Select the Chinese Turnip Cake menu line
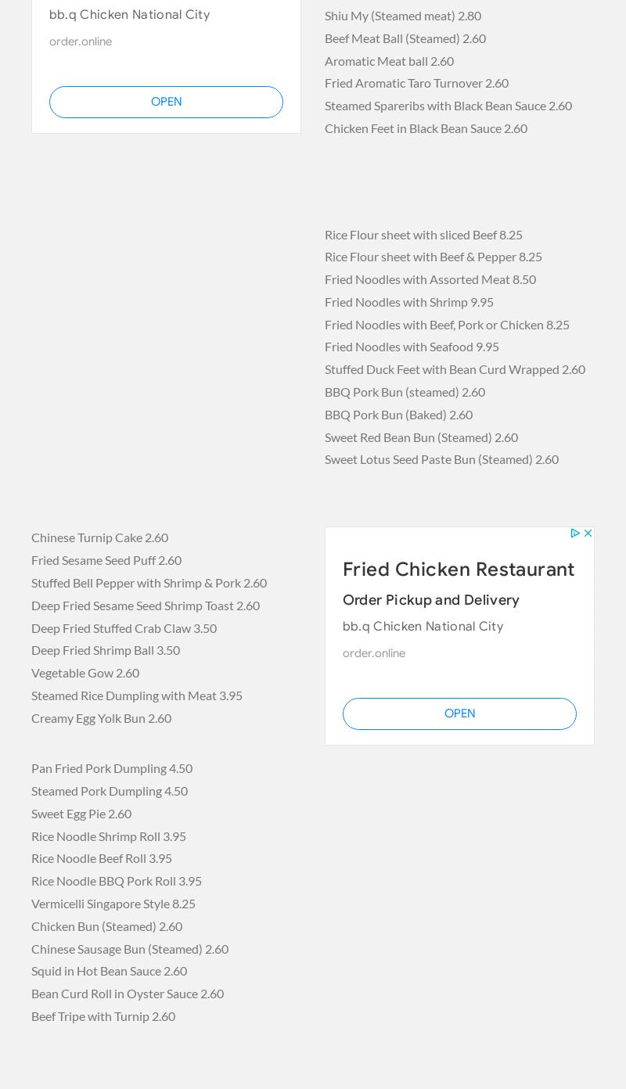 pos(99,537)
